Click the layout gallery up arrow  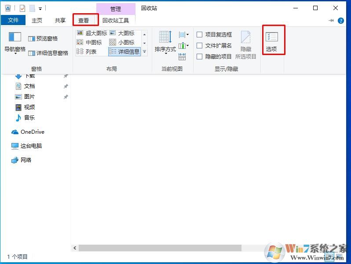145,34
